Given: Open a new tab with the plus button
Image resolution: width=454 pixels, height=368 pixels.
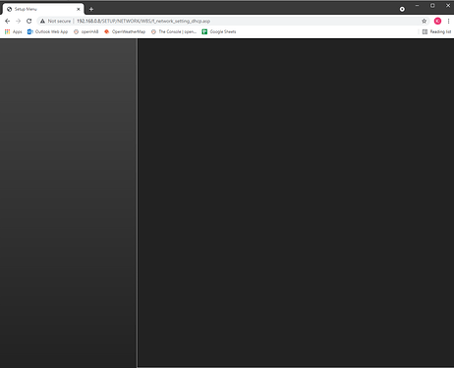Looking at the screenshot, I should [91, 9].
